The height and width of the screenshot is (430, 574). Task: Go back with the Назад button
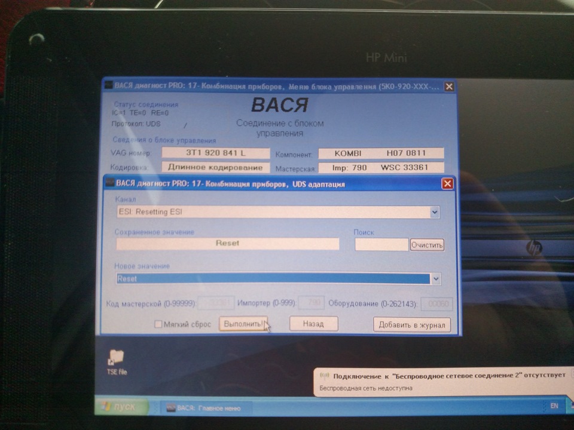pyautogui.click(x=313, y=324)
